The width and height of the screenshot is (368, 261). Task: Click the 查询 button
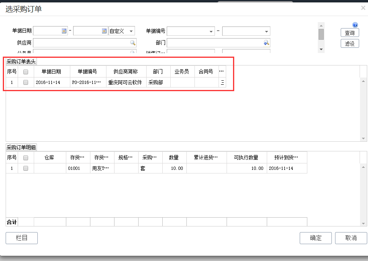[x=350, y=33]
